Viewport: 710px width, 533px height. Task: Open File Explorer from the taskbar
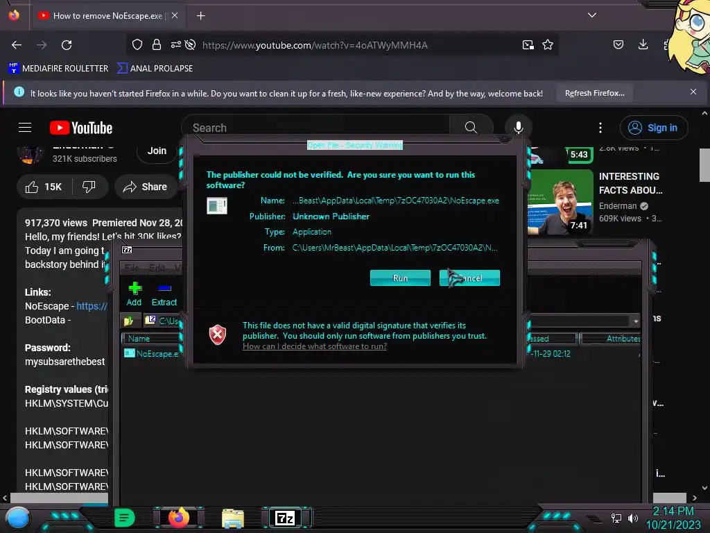[x=233, y=518]
